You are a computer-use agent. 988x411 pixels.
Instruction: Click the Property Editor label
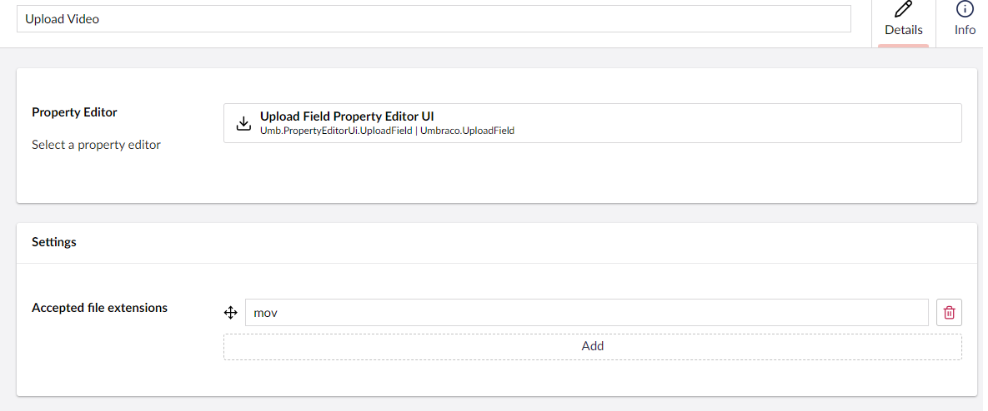point(74,112)
